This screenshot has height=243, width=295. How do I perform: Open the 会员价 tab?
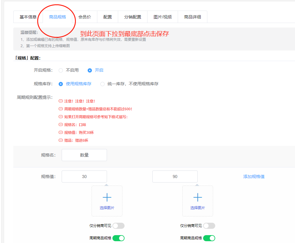click(85, 17)
